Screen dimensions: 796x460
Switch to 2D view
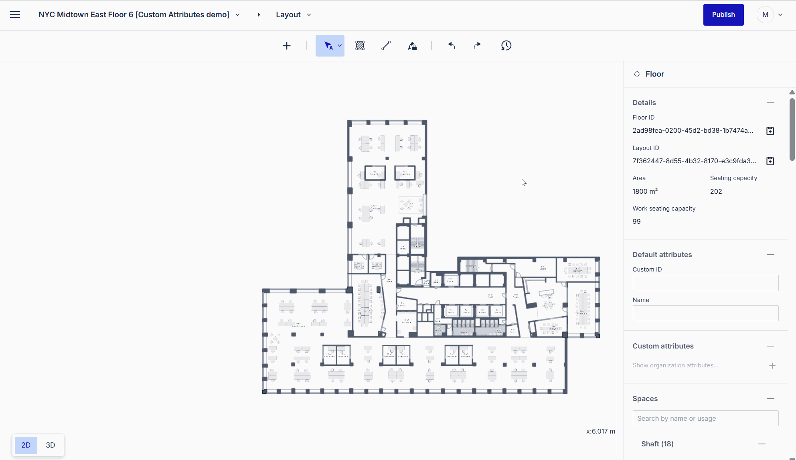coord(26,445)
